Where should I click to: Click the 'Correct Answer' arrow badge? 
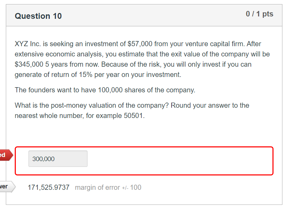click(x=6, y=187)
